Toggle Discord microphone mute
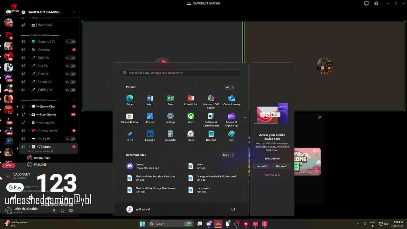 pyautogui.click(x=54, y=211)
